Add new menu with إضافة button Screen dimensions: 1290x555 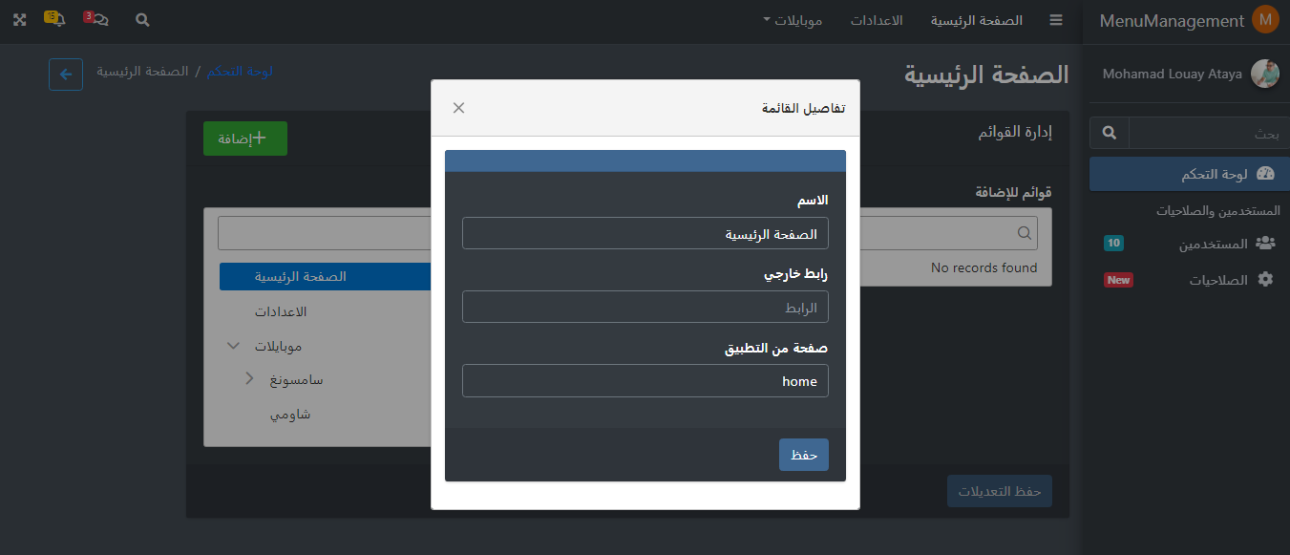point(245,139)
